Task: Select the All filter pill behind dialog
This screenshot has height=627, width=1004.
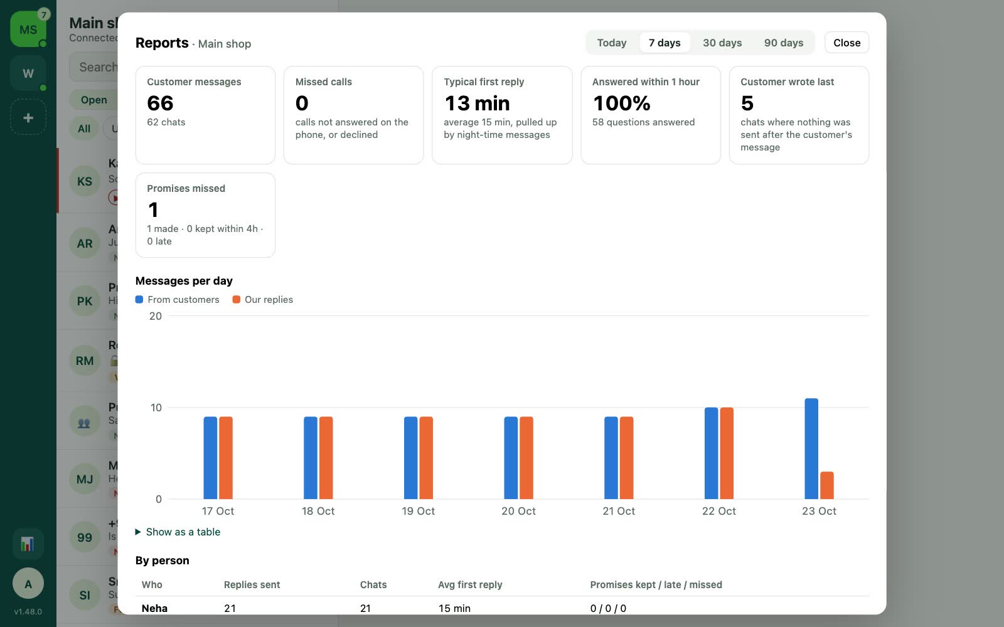Action: [x=84, y=129]
